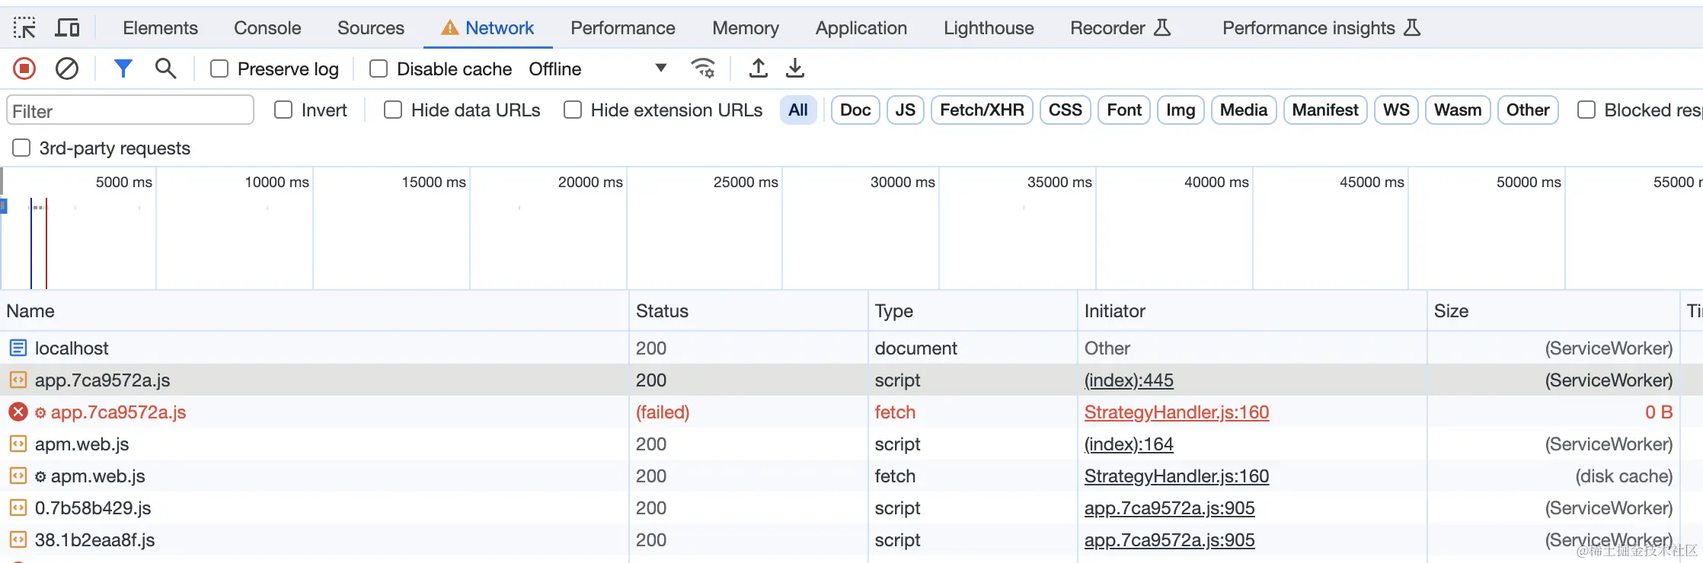The width and height of the screenshot is (1703, 563).
Task: Sort by the Type column header
Action: click(x=973, y=311)
